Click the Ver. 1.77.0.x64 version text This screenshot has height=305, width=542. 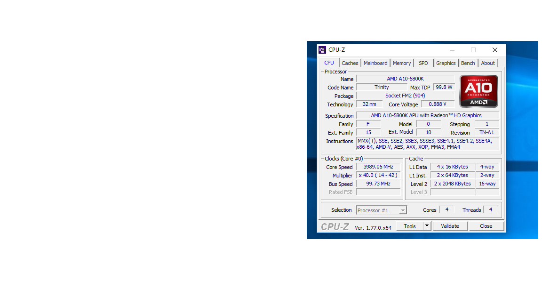click(x=373, y=228)
